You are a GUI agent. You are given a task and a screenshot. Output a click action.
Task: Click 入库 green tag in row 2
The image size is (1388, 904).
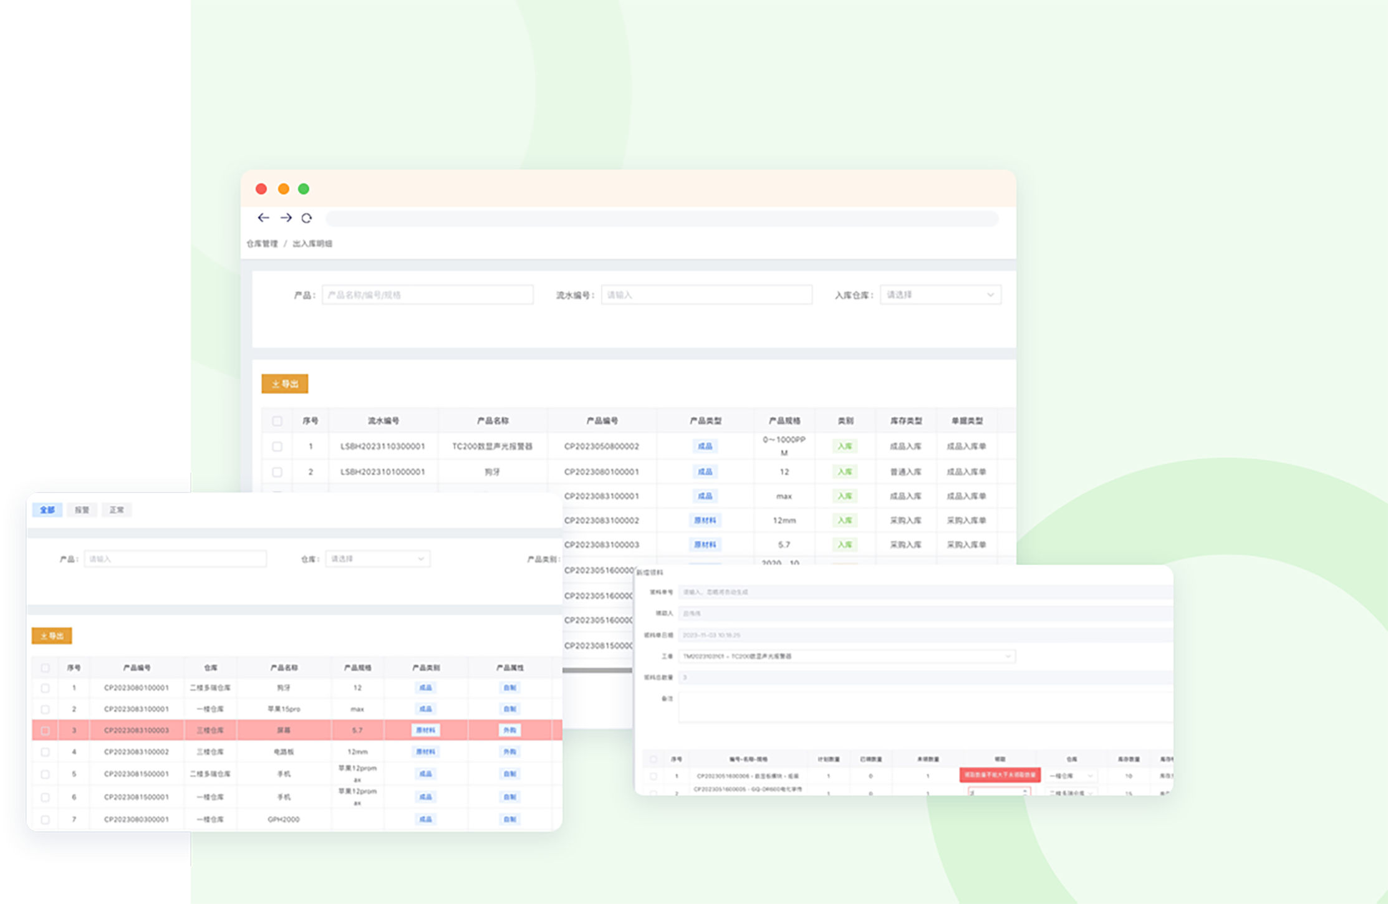[844, 472]
